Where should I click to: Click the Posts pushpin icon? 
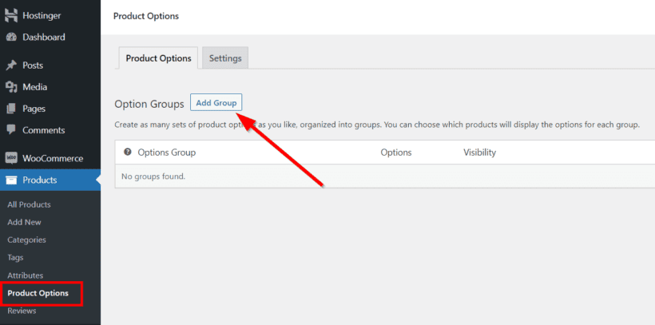click(x=11, y=65)
